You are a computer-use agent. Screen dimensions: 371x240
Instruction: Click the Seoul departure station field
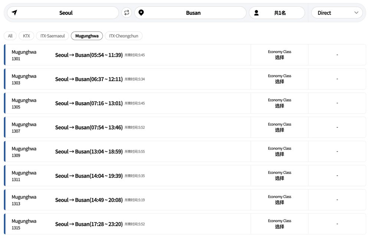click(x=66, y=13)
